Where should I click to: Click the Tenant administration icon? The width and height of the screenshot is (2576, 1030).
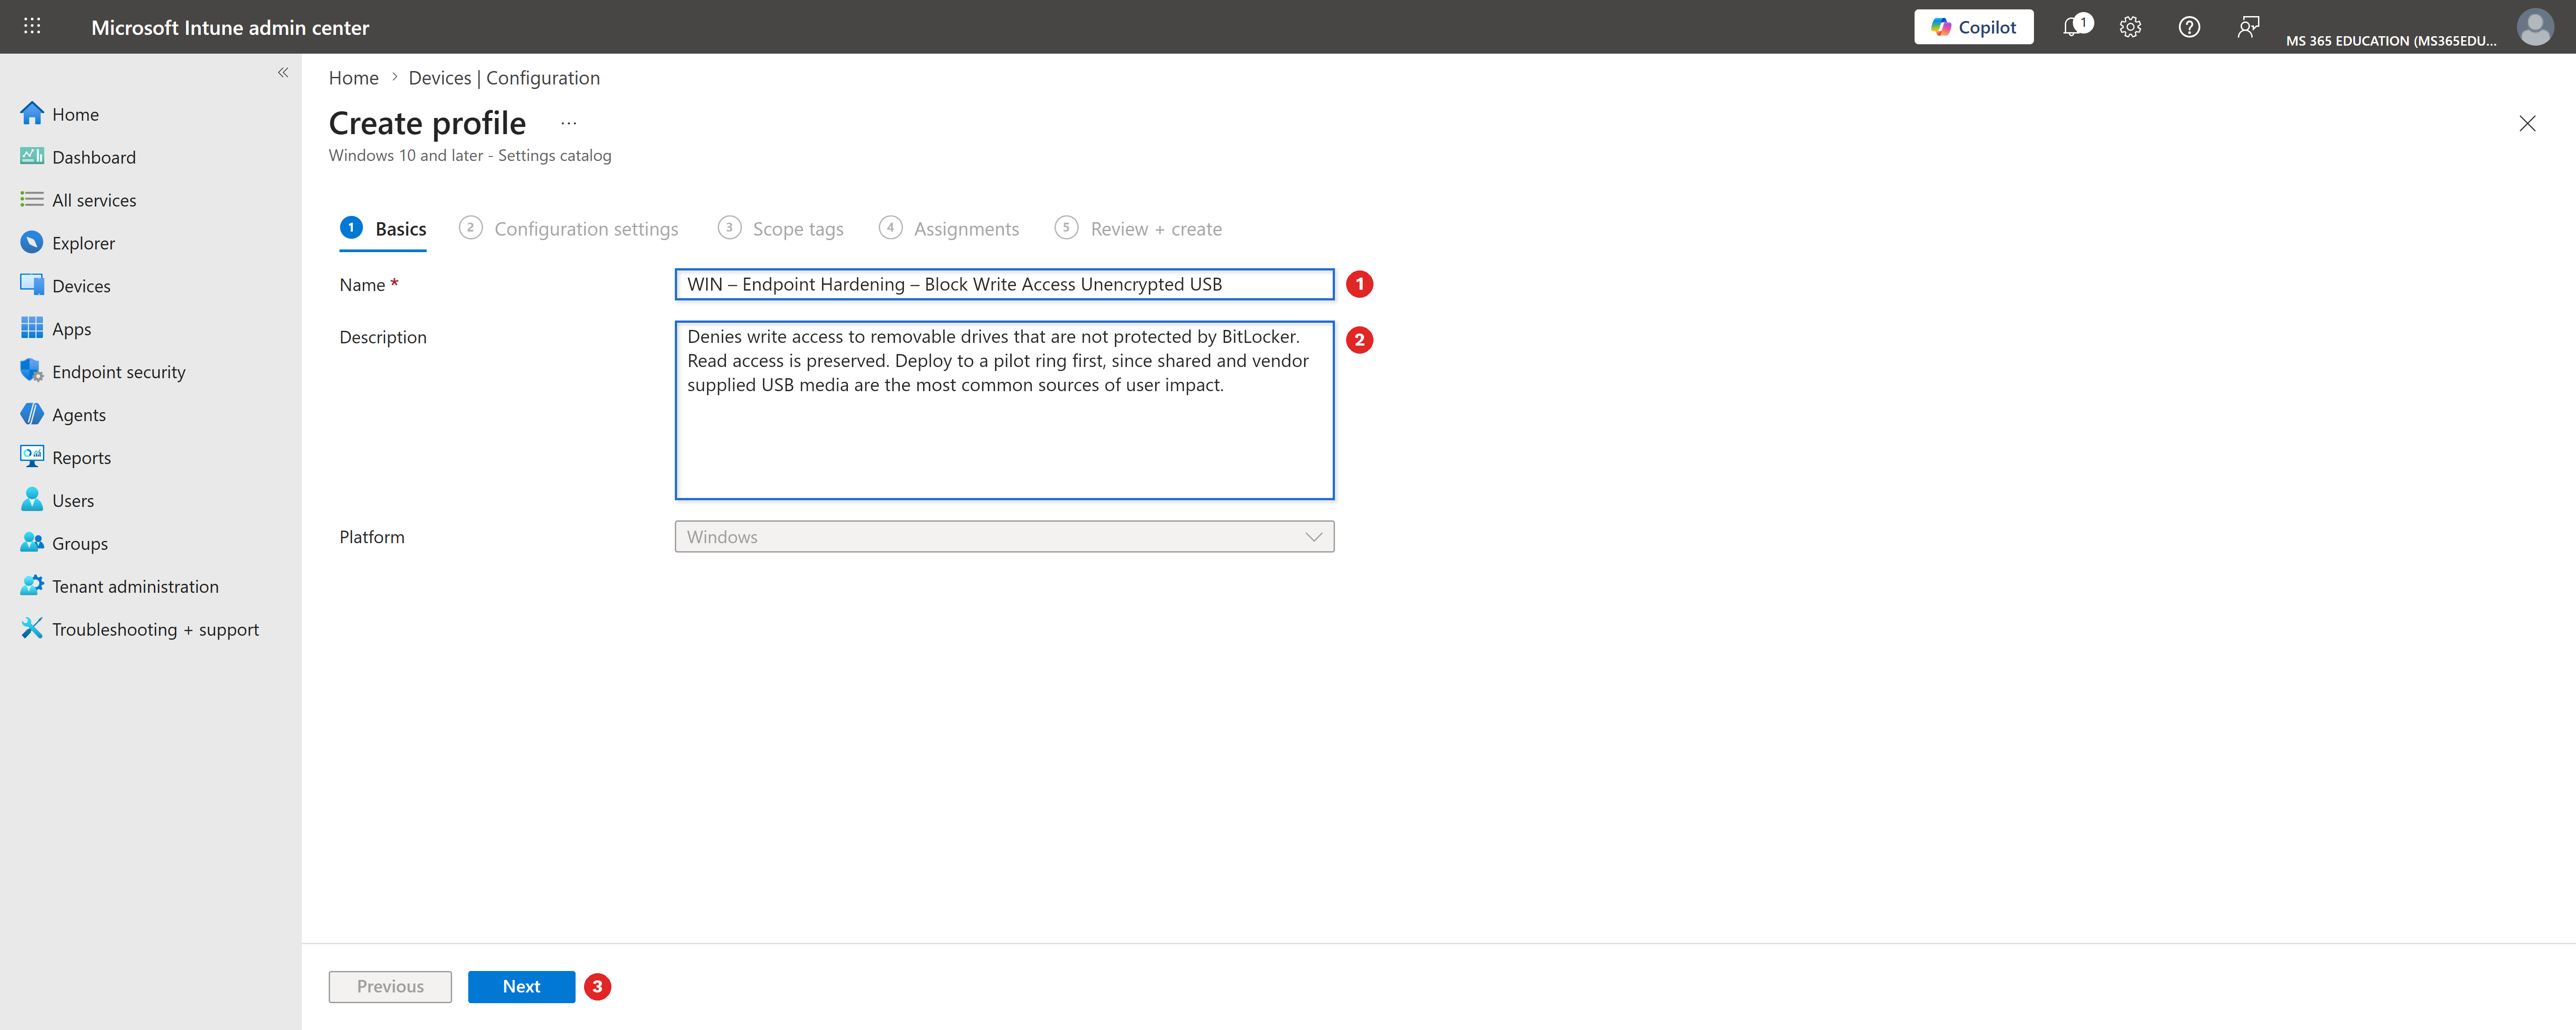32,586
